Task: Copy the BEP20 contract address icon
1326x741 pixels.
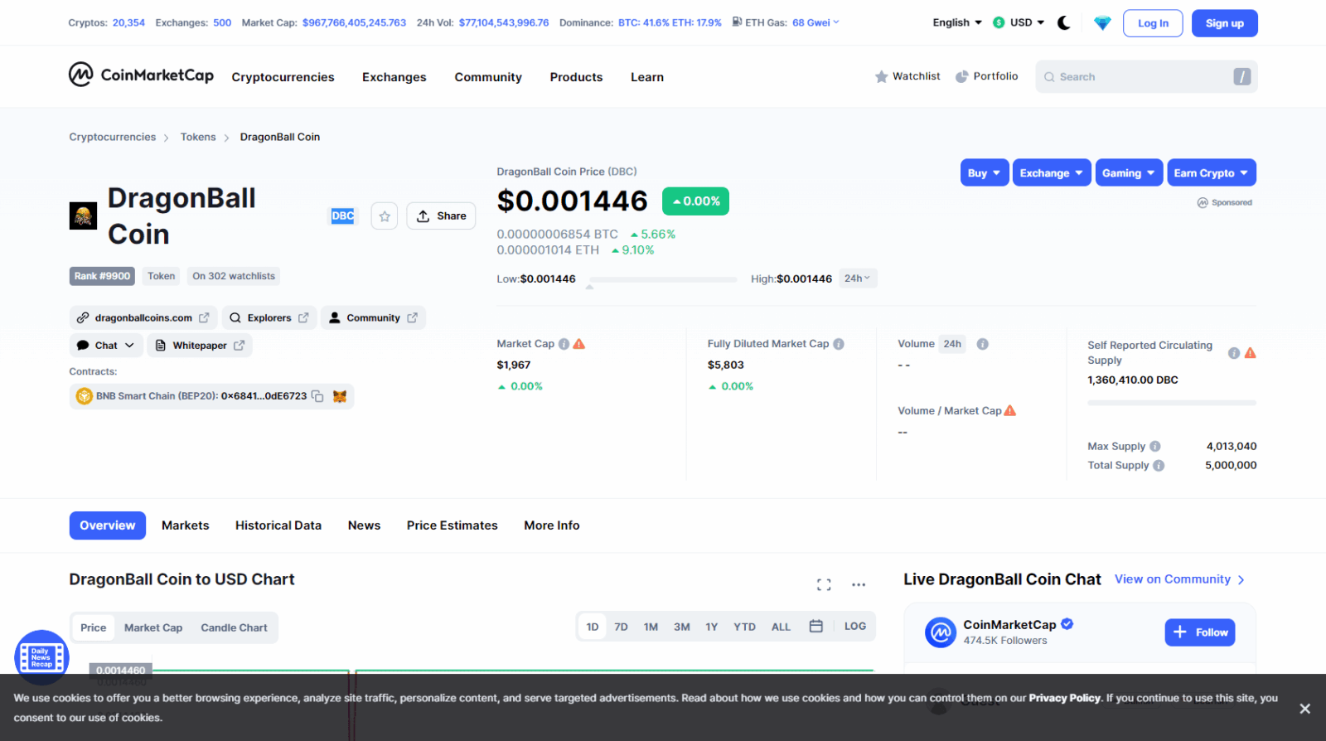Action: (317, 396)
